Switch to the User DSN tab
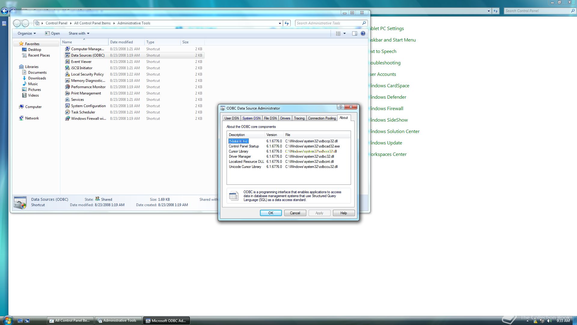 pos(232,118)
